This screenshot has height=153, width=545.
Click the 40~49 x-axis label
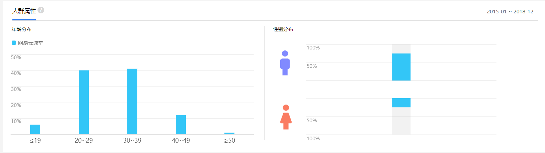181,141
